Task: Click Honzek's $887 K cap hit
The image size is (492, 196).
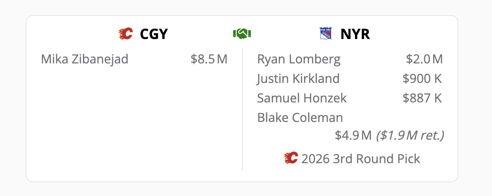Action: tap(422, 98)
